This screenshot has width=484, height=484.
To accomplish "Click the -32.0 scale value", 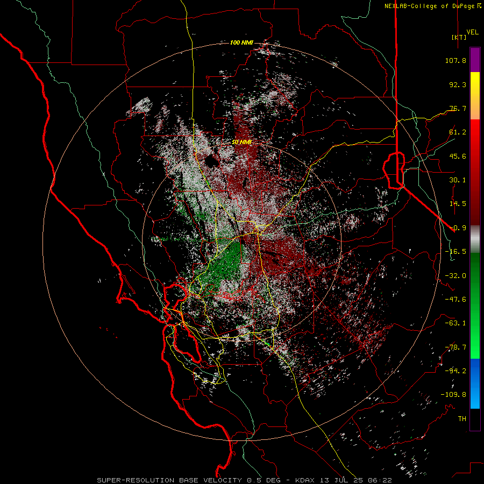I will click(455, 276).
